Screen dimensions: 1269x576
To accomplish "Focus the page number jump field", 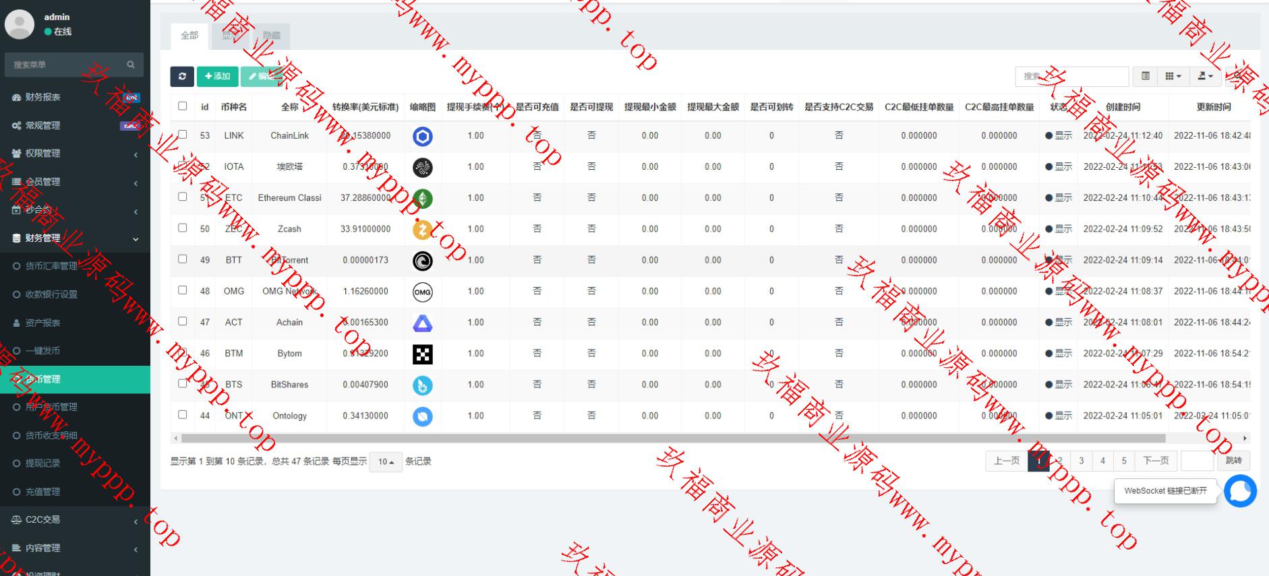I will 1198,461.
